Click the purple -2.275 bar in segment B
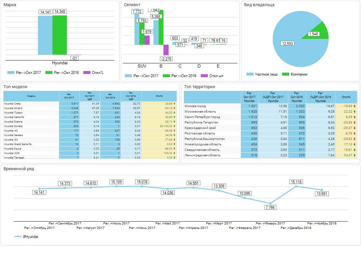 [x=166, y=50]
